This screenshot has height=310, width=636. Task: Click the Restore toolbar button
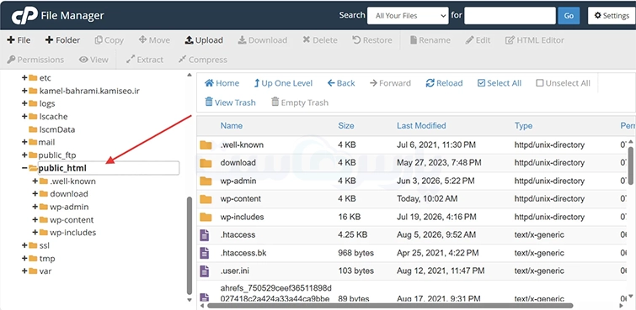coord(372,40)
